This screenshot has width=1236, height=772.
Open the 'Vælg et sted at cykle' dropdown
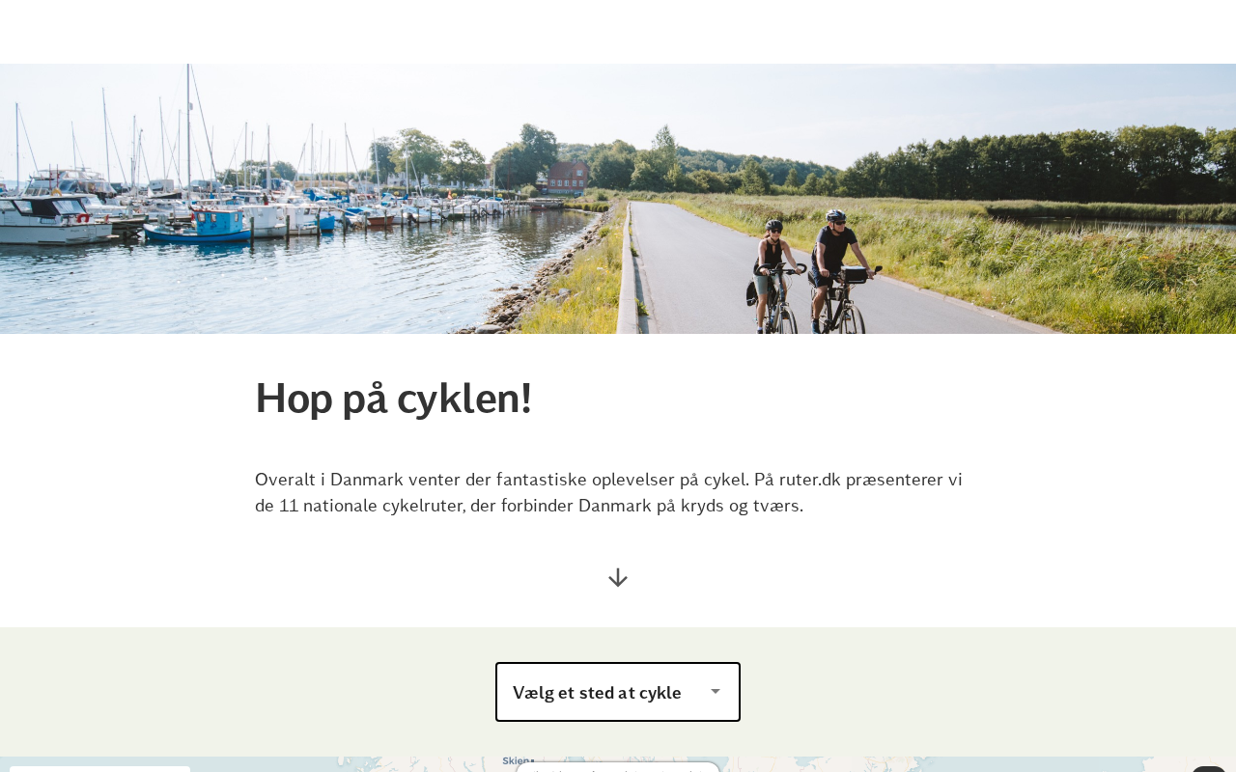[618, 692]
